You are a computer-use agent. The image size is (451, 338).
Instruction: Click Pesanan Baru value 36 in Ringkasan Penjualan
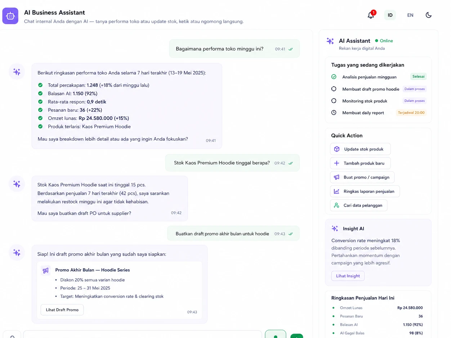(x=420, y=316)
